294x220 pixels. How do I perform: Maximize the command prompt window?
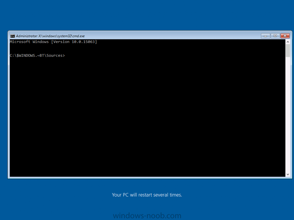275,36
